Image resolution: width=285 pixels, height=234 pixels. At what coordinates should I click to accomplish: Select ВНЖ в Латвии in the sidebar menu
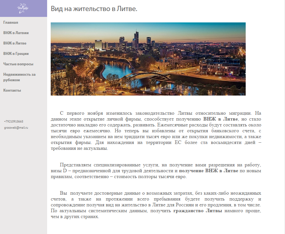15,33
